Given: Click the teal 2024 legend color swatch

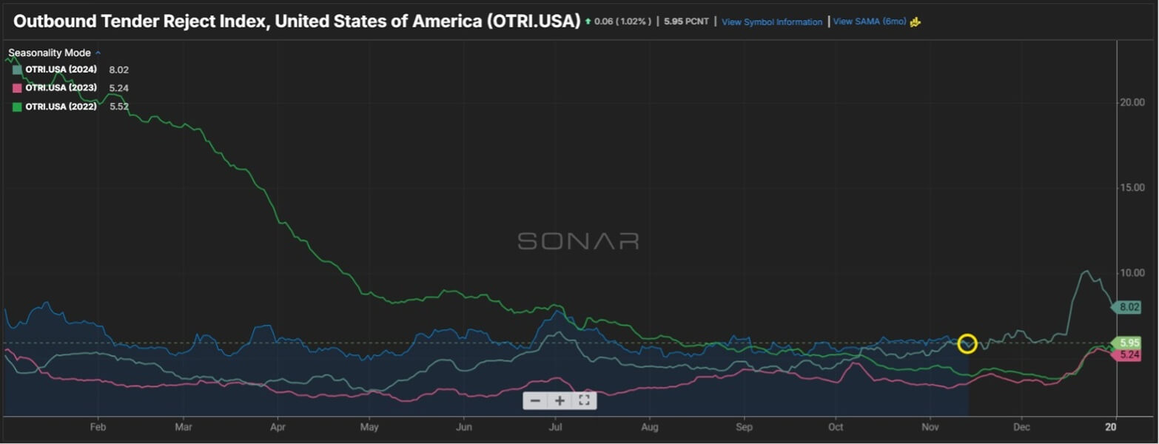Looking at the screenshot, I should [x=17, y=70].
